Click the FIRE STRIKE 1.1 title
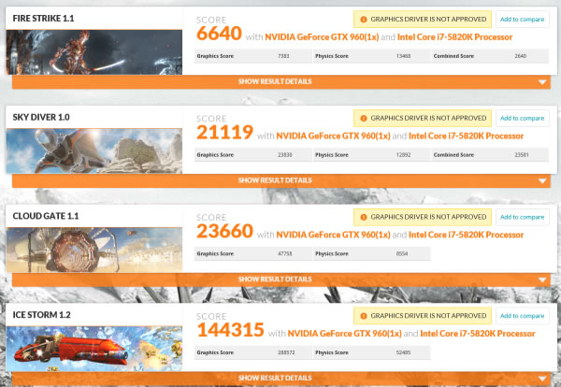Viewport: 561px width, 387px height. coord(43,19)
